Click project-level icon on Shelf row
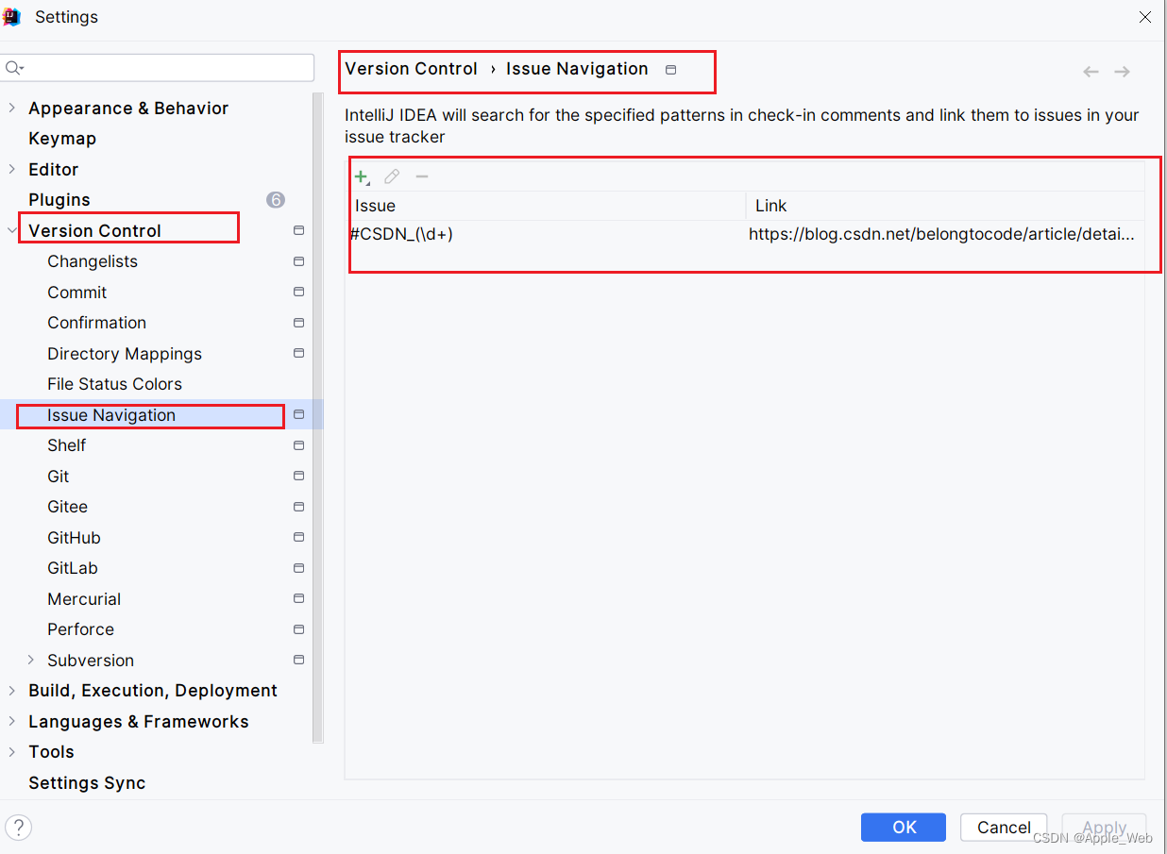Viewport: 1167px width, 854px height. (299, 445)
